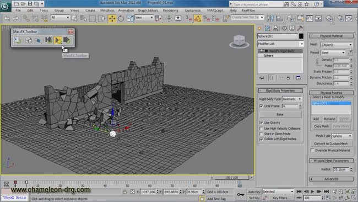Click the Undo arrow in main toolbar
Viewport: 358px width, 202px height.
pyautogui.click(x=7, y=19)
